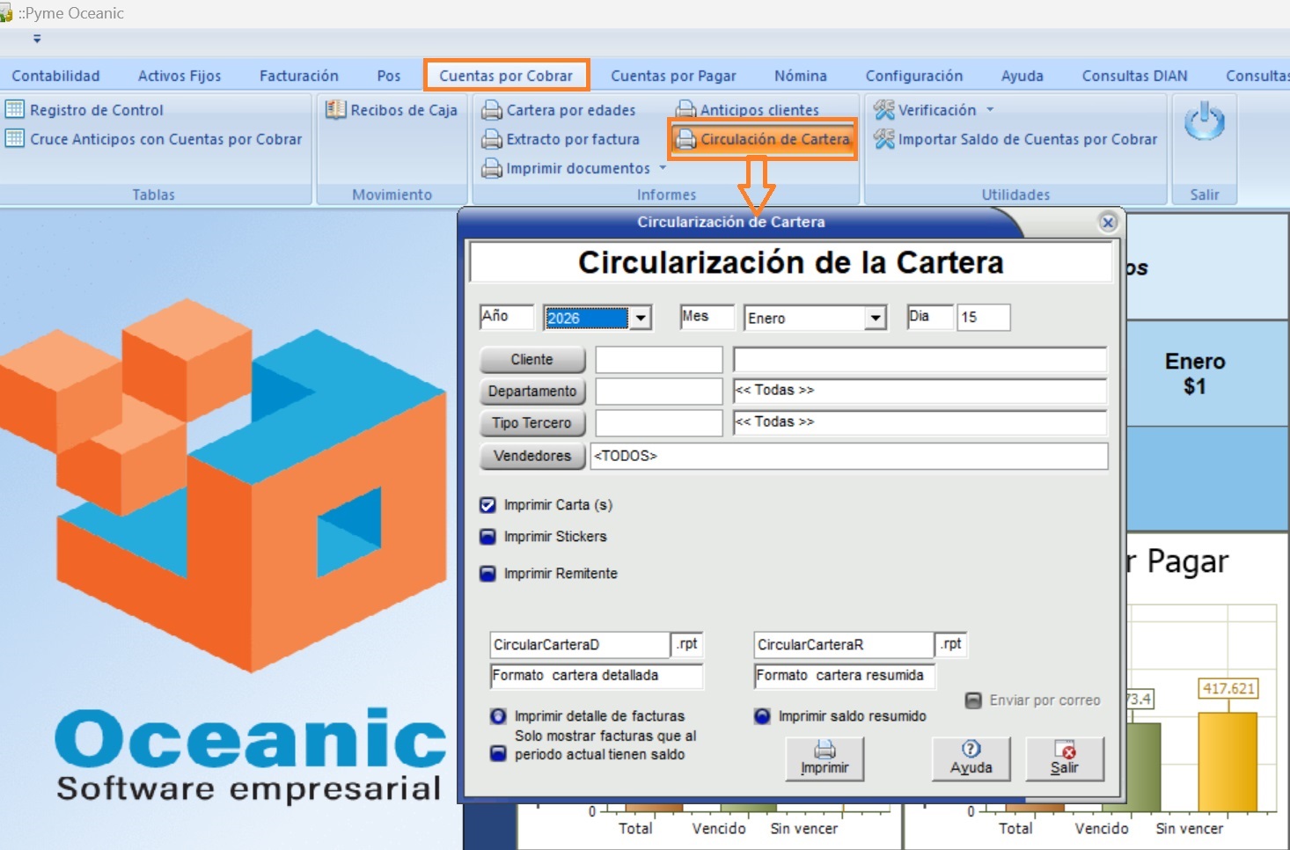Open Recibos de Caja from ribbon

[392, 110]
